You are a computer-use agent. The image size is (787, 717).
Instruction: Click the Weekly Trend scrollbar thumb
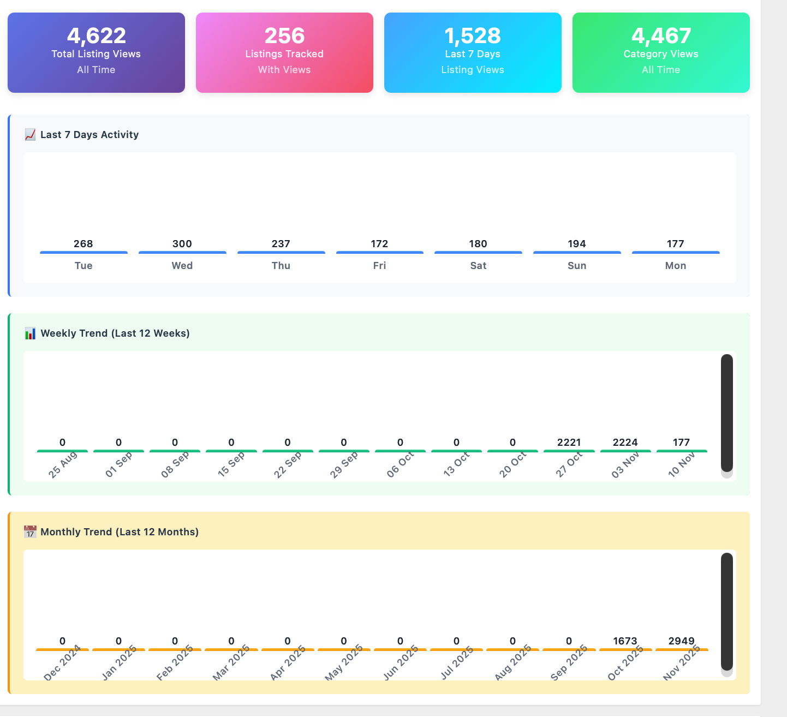coord(727,413)
